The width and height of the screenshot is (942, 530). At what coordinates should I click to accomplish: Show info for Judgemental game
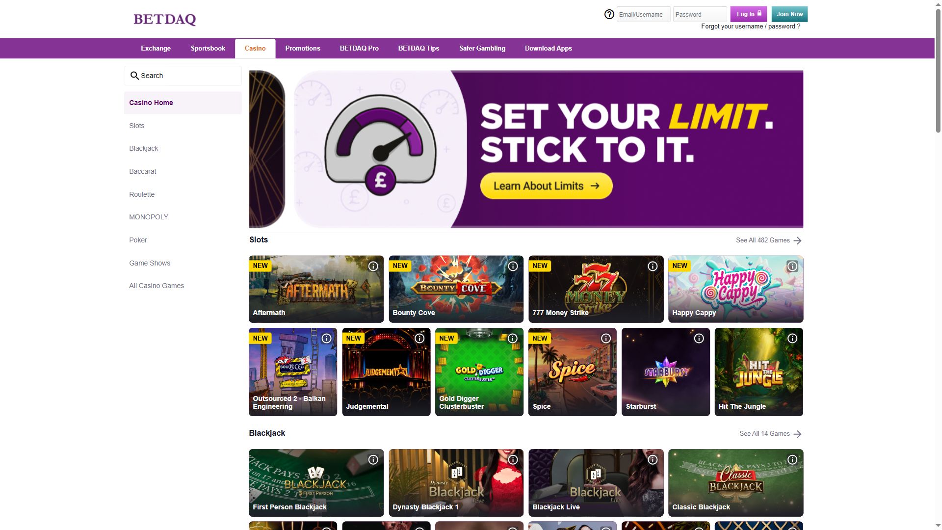419,339
